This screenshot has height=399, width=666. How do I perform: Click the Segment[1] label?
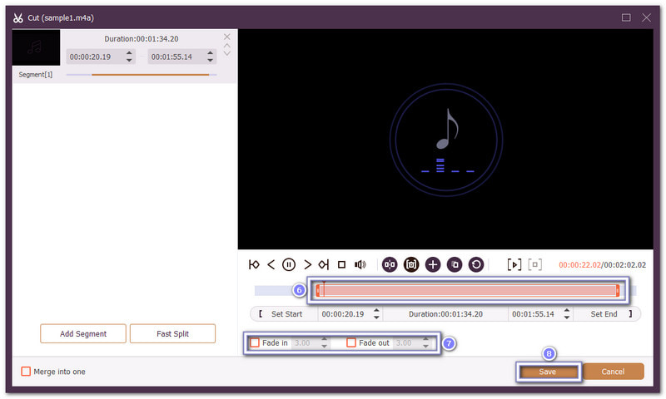point(36,75)
